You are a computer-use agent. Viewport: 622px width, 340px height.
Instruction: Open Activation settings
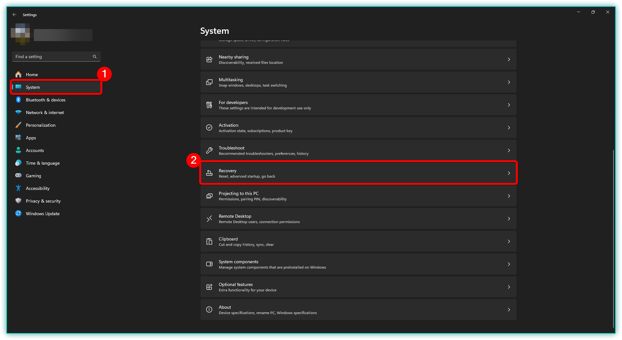tap(358, 128)
